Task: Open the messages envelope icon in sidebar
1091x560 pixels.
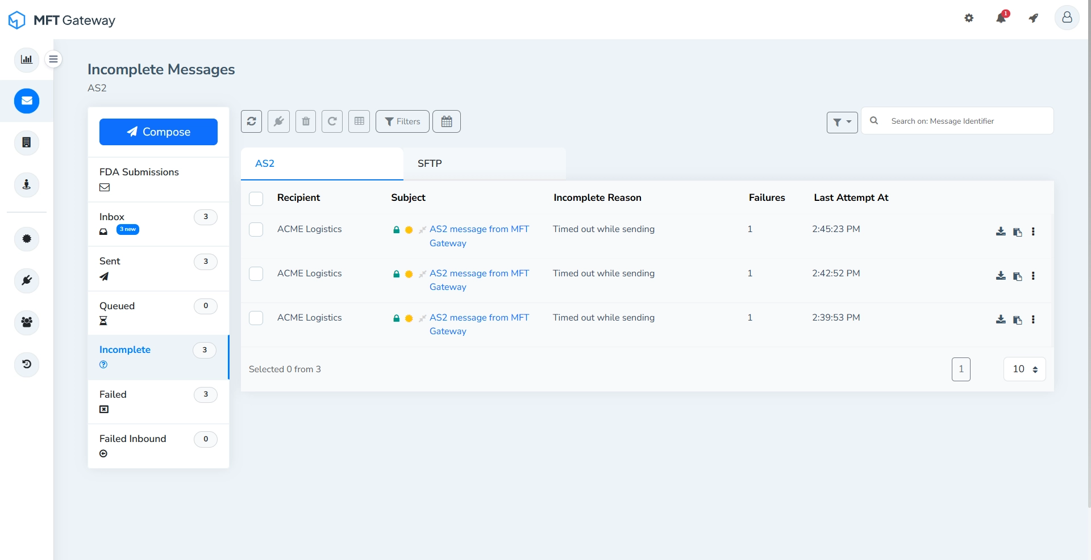Action: coord(27,101)
